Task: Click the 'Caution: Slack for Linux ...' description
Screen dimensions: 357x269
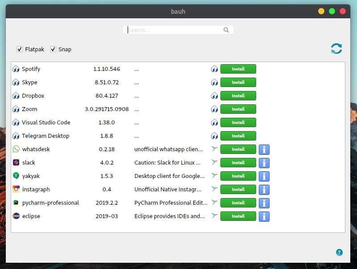Action: pos(167,163)
